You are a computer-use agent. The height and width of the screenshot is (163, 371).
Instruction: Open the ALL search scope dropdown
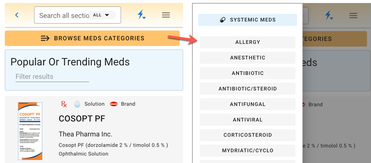coord(102,15)
